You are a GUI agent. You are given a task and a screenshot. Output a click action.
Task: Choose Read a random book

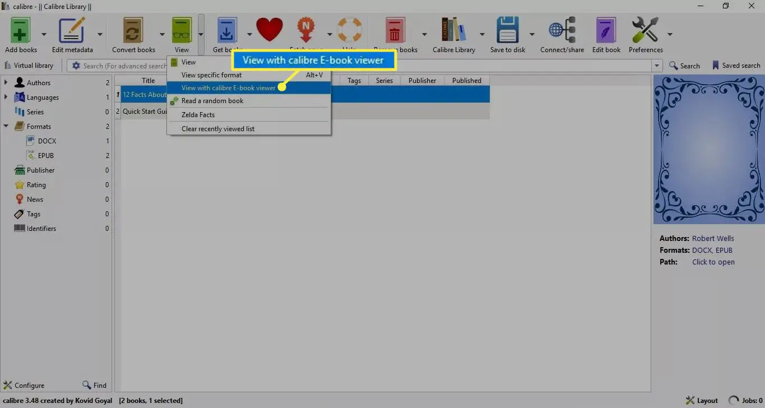tap(249, 101)
